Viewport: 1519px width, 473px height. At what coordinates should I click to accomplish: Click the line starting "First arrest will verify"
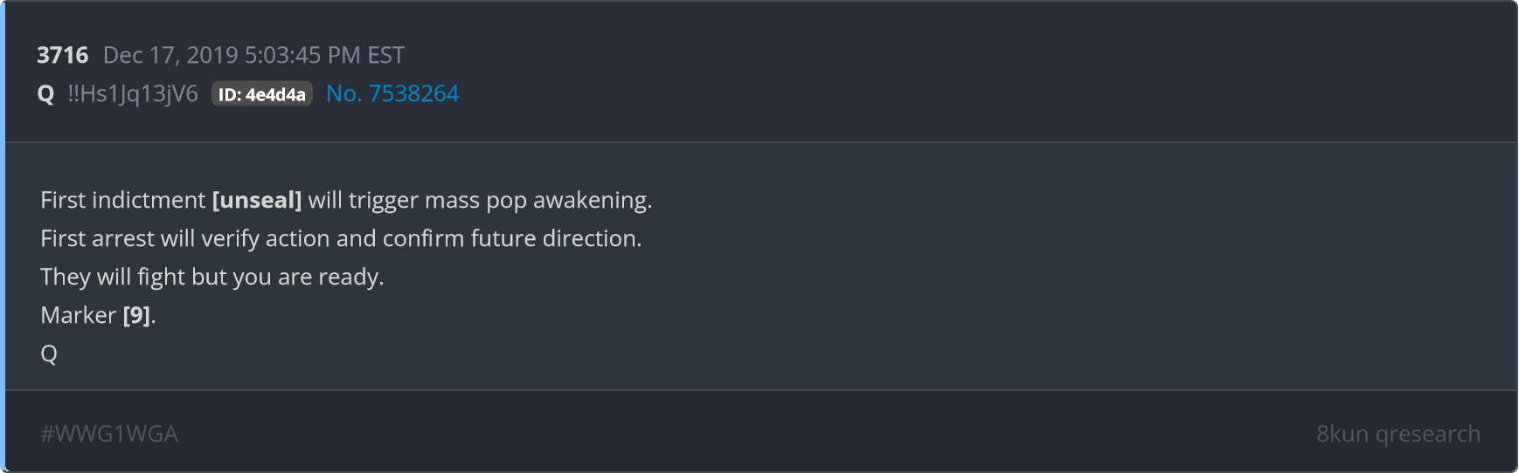pos(341,238)
